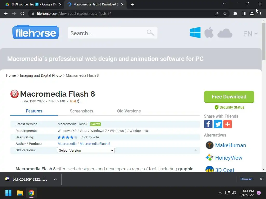The image size is (266, 199).
Task: Click Macromedia Flash 8 product link
Action: coord(95,144)
